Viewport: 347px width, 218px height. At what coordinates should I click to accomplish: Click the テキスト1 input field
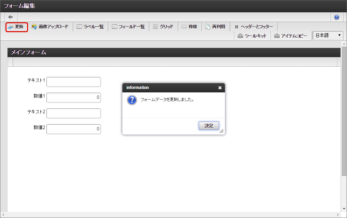(x=74, y=82)
